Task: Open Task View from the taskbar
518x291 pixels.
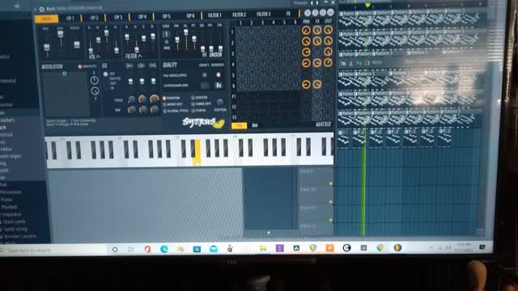Action: pyautogui.click(x=131, y=249)
